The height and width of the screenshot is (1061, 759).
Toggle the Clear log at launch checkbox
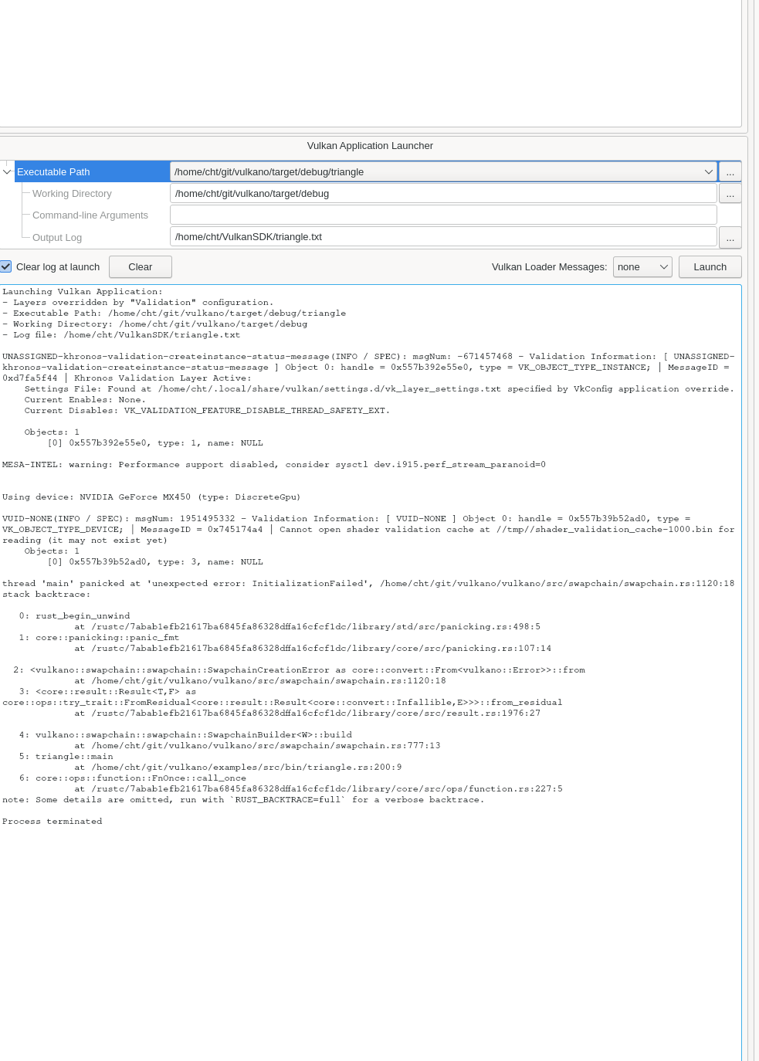(x=5, y=266)
